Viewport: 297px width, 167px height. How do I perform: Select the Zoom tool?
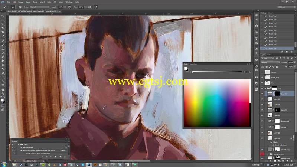click(x=3, y=94)
